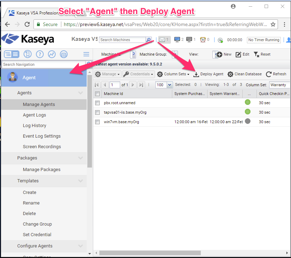Click the Kaseya logo
Image resolution: width=291 pixels, height=258 pixels.
pos(28,39)
